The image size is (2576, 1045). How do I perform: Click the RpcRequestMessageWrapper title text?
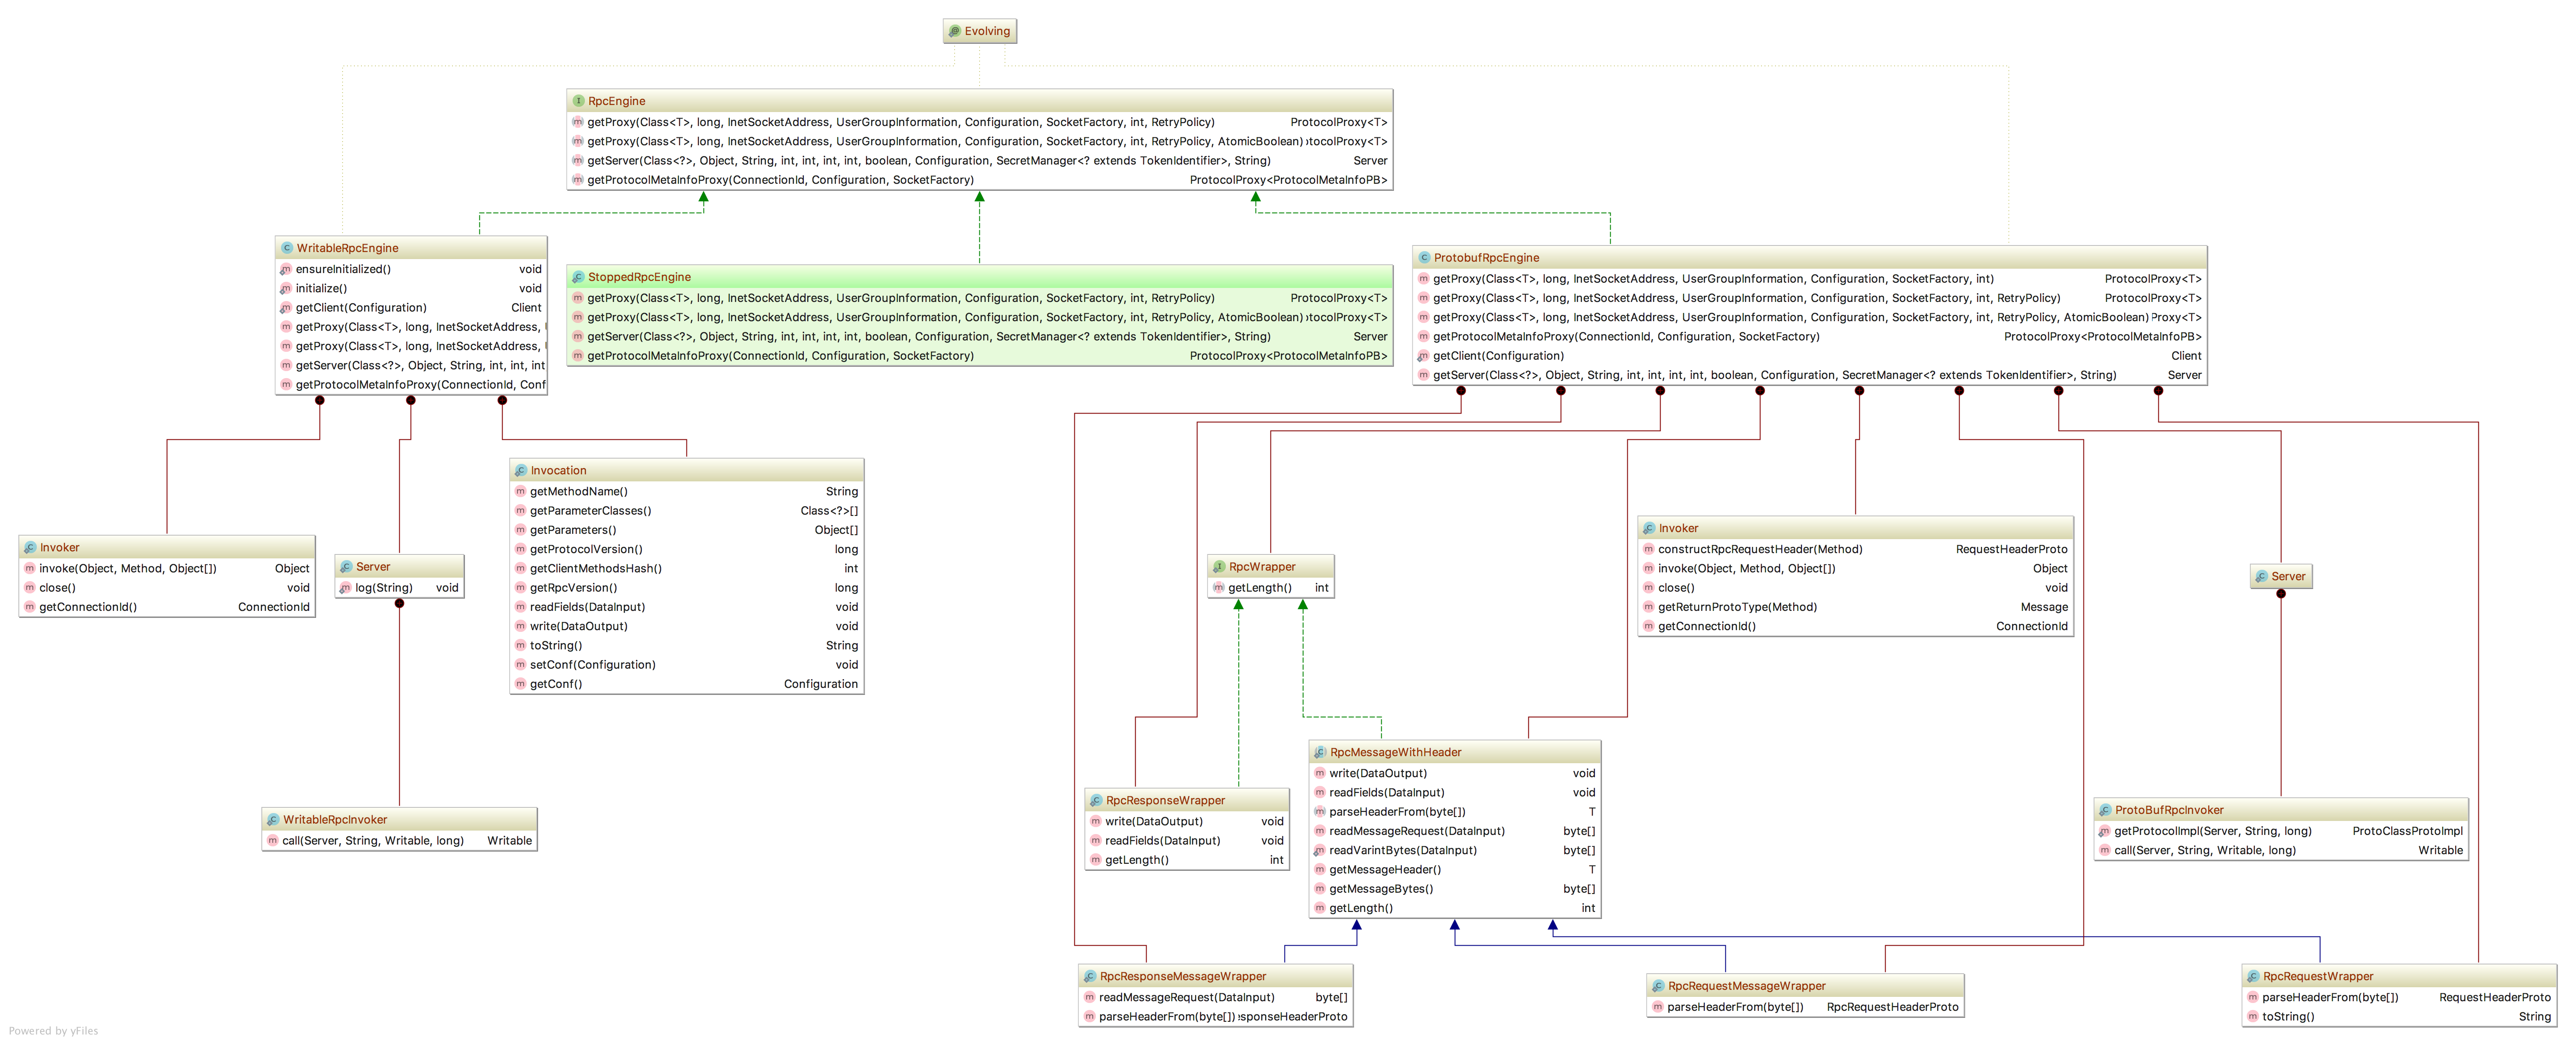tap(1746, 986)
